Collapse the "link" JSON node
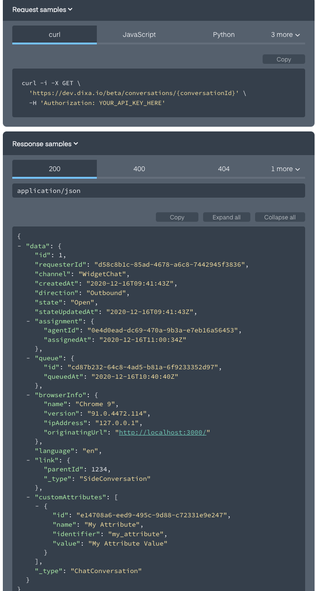Viewport: 316px width, 591px height. 28,460
